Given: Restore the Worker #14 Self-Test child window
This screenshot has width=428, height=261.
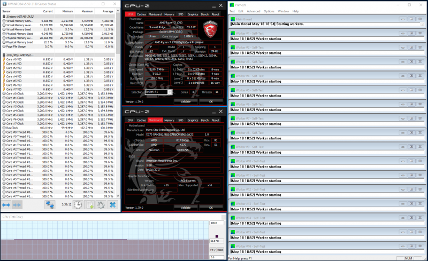Looking at the screenshot, I should [411, 218].
